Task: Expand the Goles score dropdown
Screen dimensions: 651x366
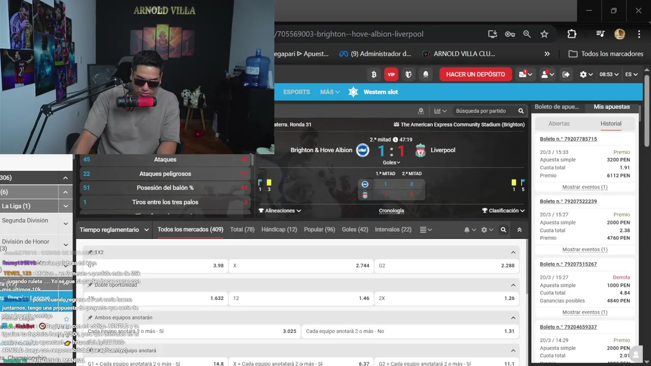Action: pos(391,163)
